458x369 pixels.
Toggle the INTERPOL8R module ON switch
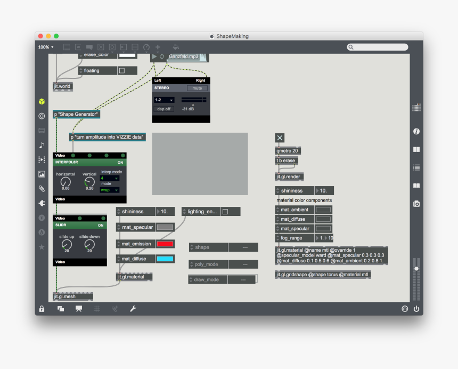point(120,162)
